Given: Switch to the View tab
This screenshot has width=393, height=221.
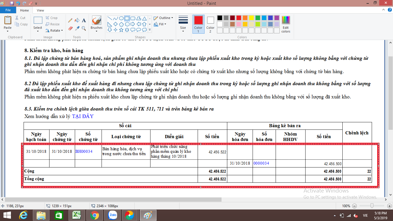Looking at the screenshot, I should tap(40, 10).
